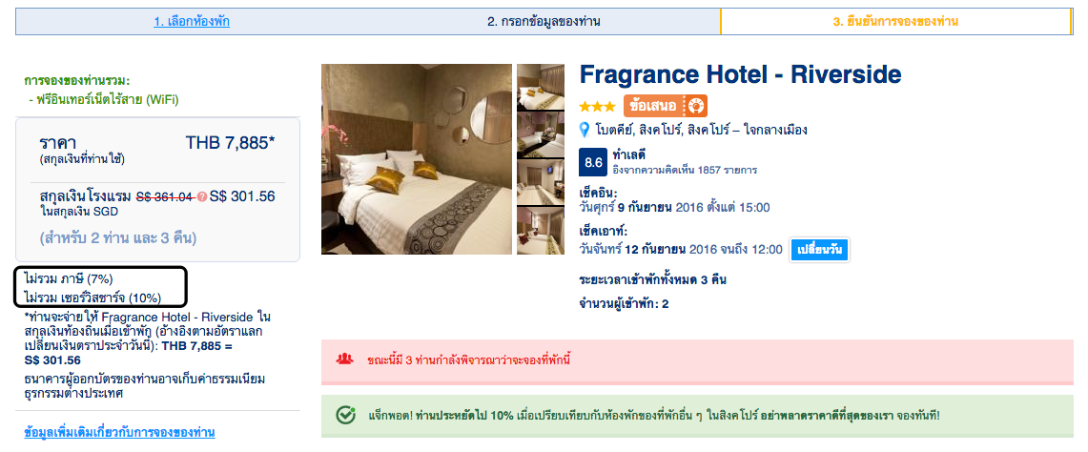This screenshot has width=1088, height=452.
Task: Click the 8.6 review score badge
Action: pos(593,163)
